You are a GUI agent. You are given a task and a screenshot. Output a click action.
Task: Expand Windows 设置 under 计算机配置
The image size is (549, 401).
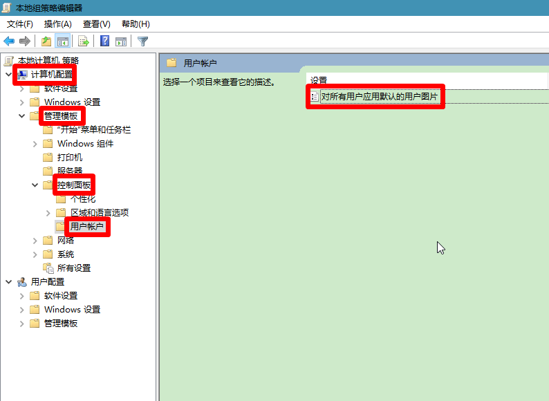21,102
